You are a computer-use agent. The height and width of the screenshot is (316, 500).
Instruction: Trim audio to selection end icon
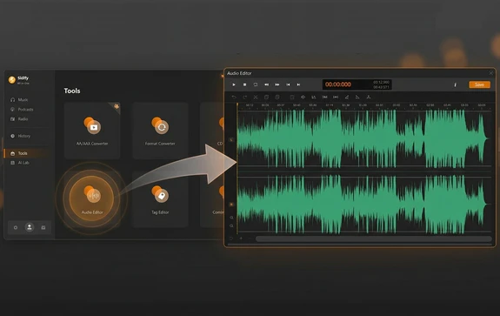pos(336,97)
